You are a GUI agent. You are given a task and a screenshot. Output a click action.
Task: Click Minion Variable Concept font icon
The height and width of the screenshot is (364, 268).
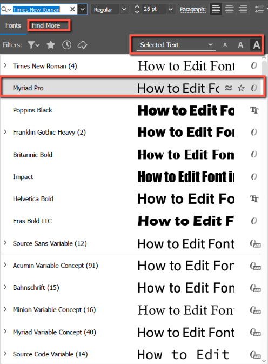tap(255, 310)
